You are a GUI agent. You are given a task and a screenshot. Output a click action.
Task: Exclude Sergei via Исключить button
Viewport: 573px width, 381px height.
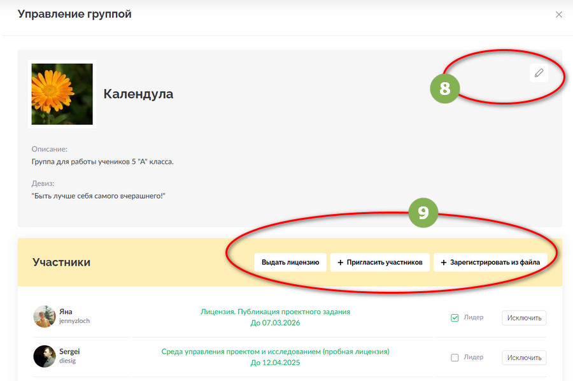[524, 357]
